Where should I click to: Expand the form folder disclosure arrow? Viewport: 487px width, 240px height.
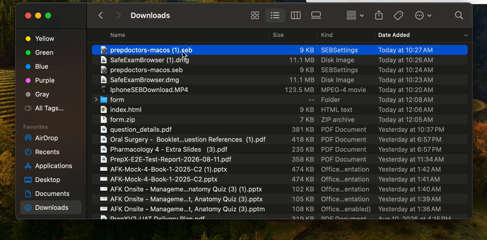click(96, 100)
